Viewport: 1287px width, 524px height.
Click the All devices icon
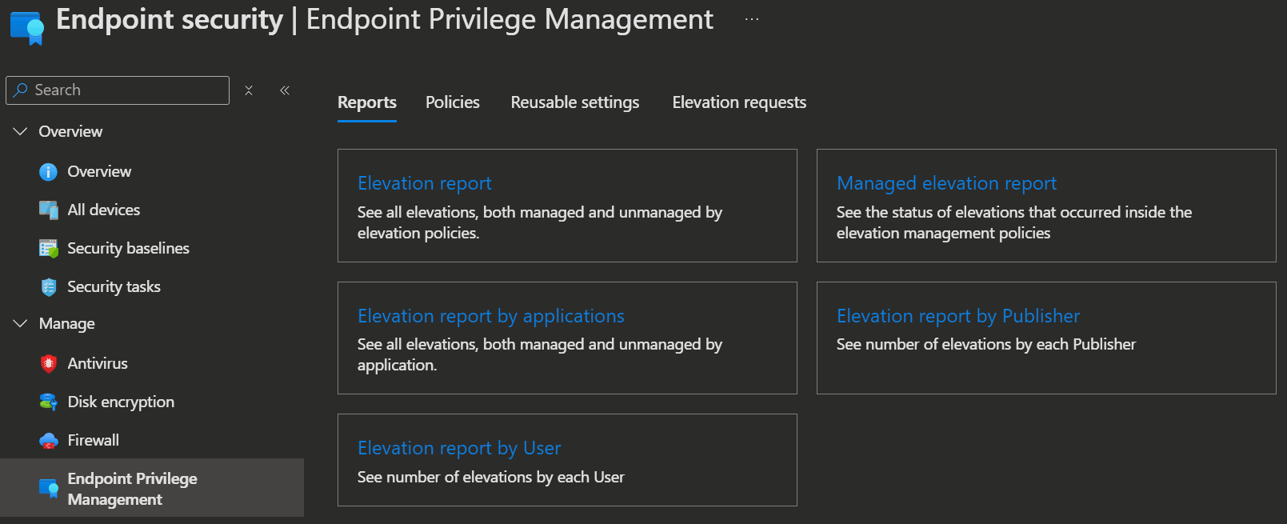pos(48,210)
